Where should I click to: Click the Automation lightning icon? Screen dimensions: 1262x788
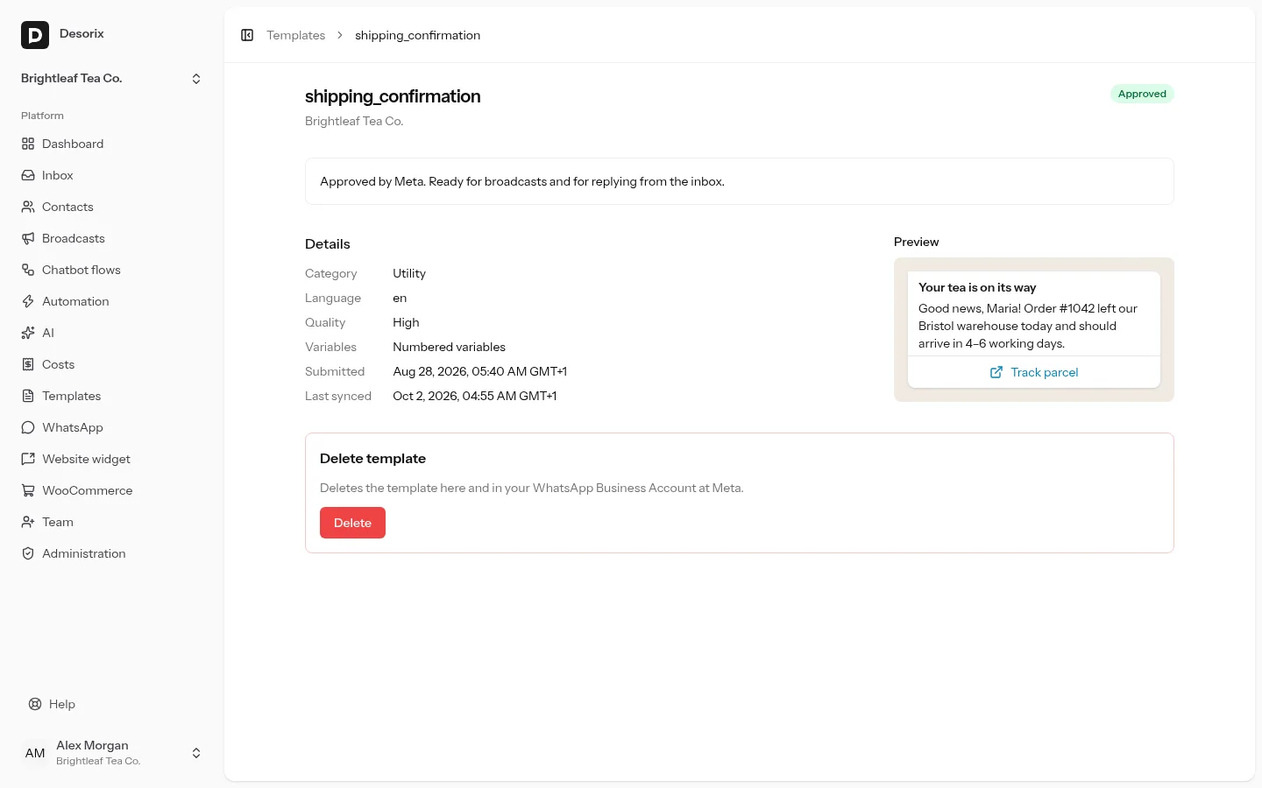point(28,301)
